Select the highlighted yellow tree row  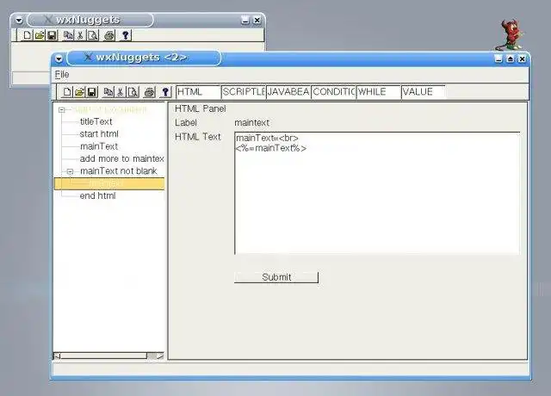(x=109, y=183)
